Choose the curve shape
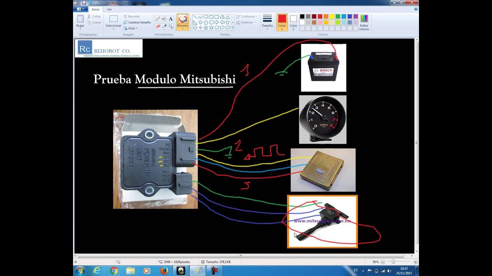This screenshot has width=492, height=276. tap(200, 17)
